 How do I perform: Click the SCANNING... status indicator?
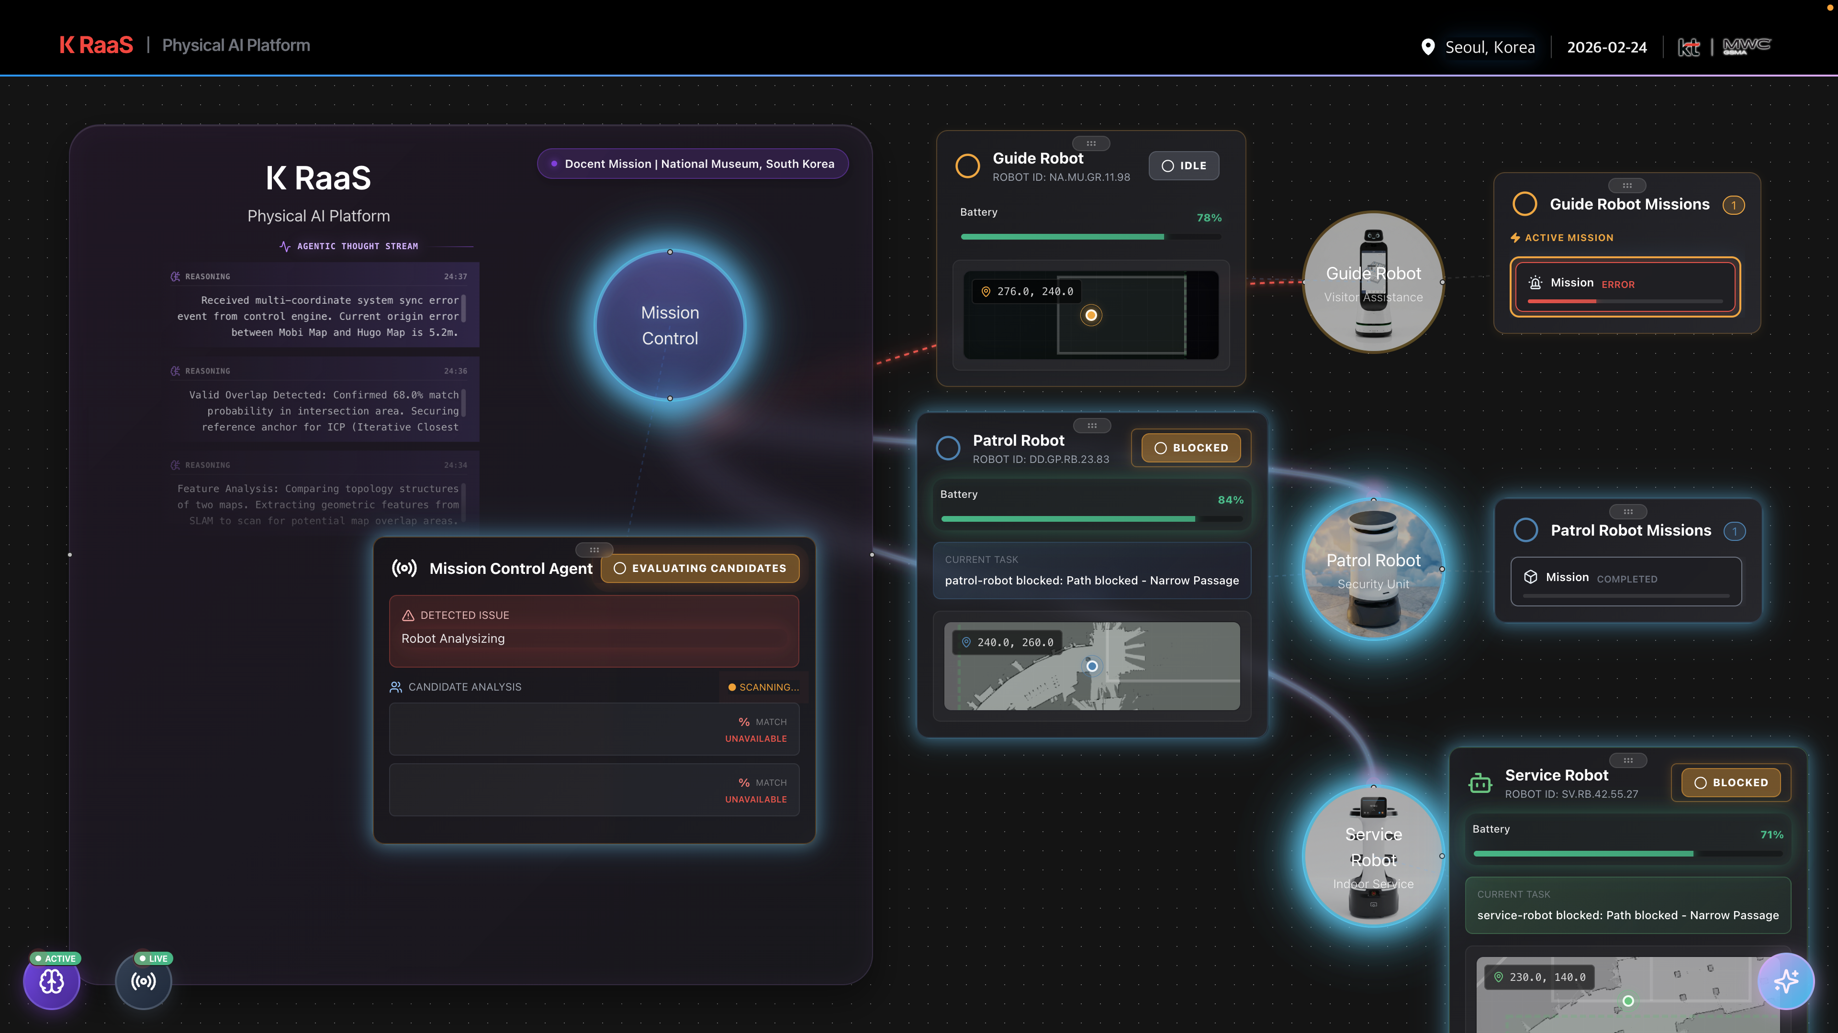click(763, 687)
